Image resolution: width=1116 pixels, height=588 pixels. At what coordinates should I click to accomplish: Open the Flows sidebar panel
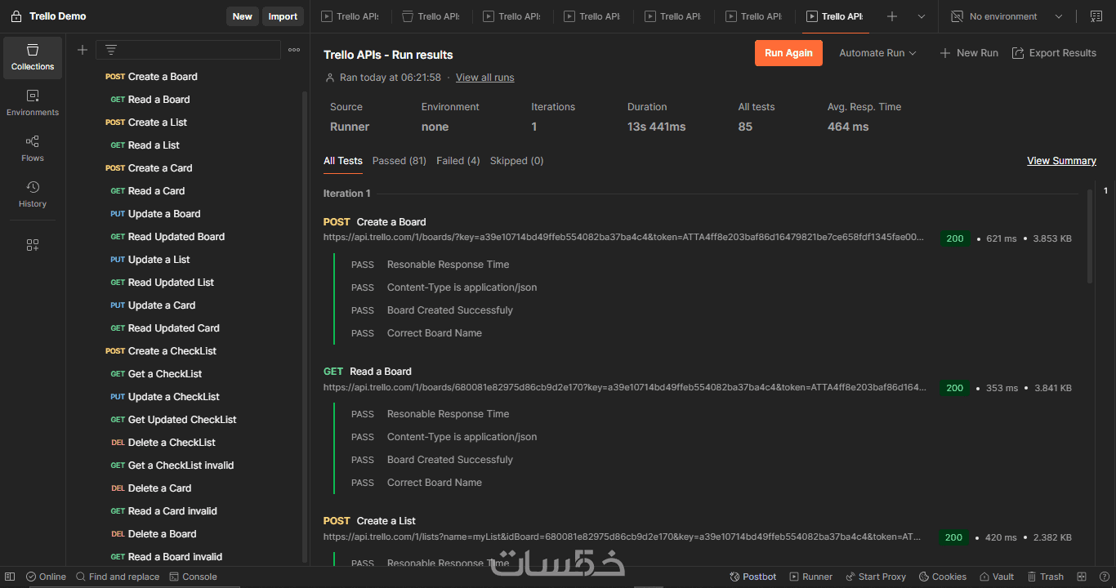coord(33,149)
